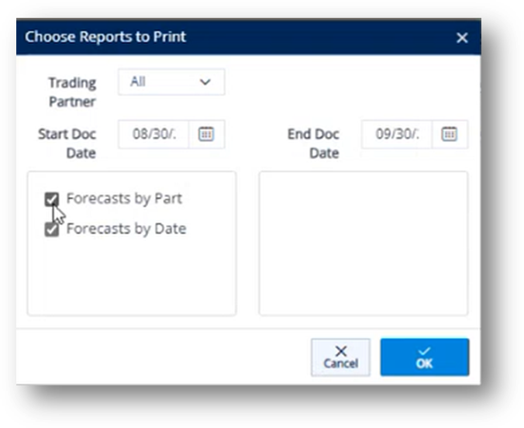
Task: Click the Cancel button
Action: pyautogui.click(x=340, y=357)
